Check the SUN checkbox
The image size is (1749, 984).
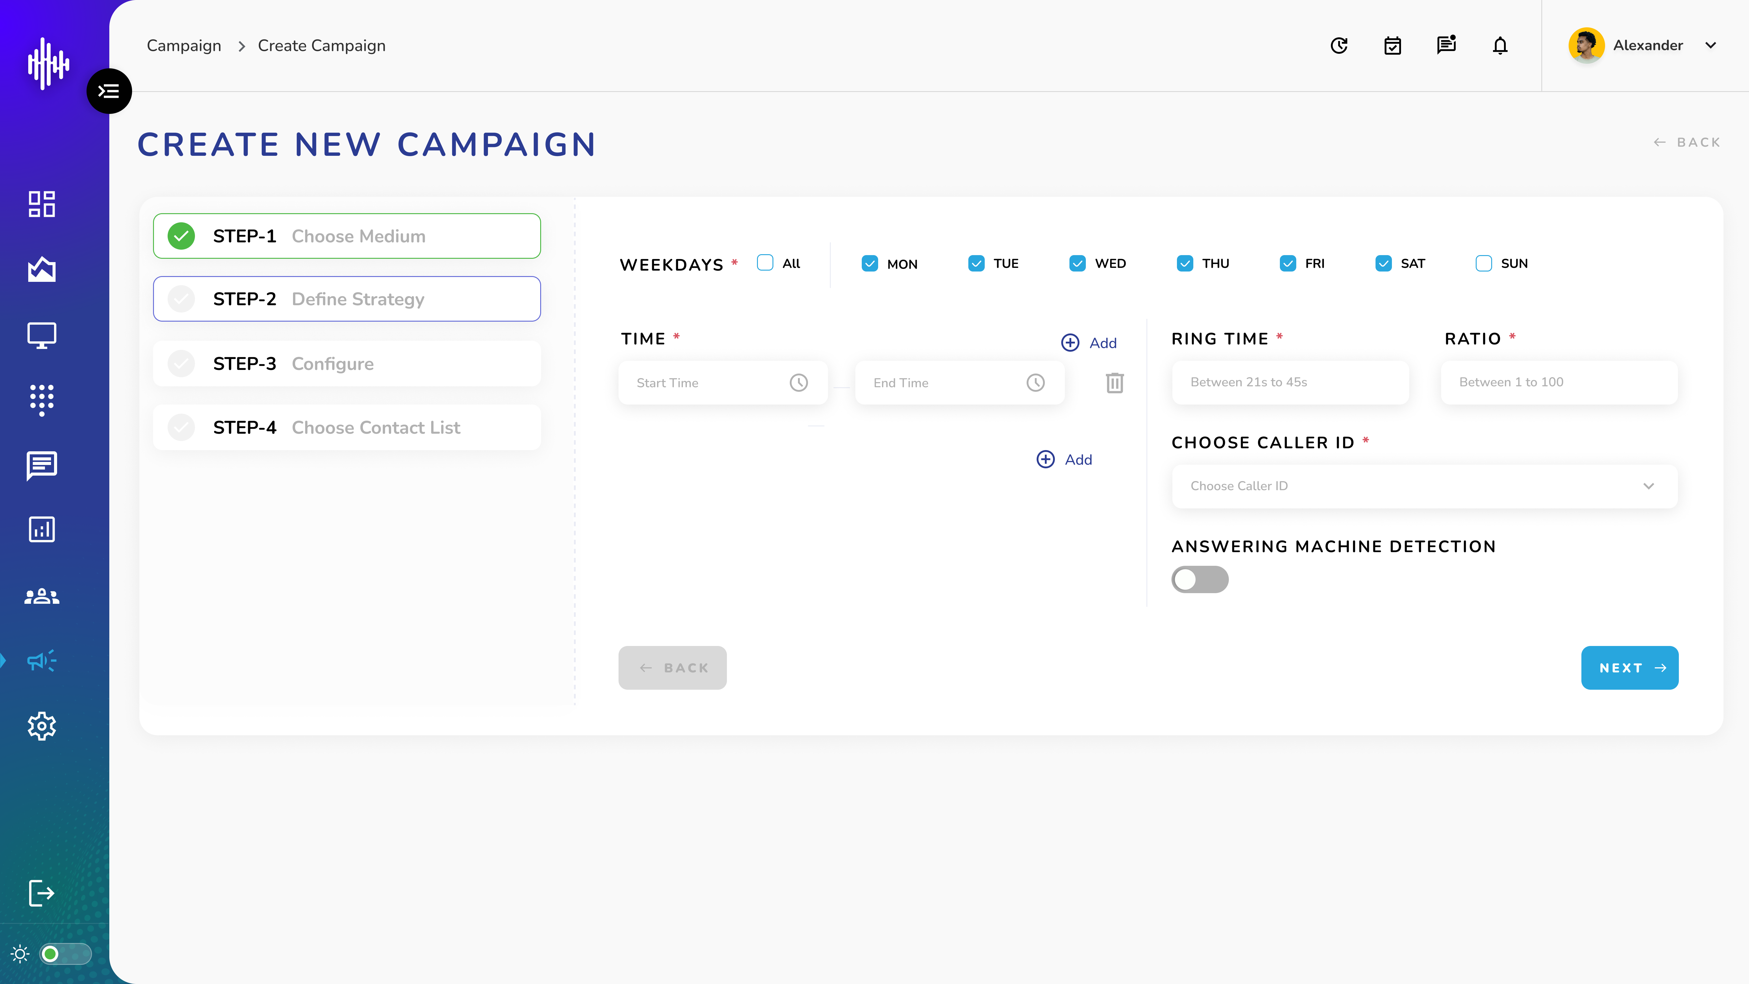click(x=1484, y=264)
